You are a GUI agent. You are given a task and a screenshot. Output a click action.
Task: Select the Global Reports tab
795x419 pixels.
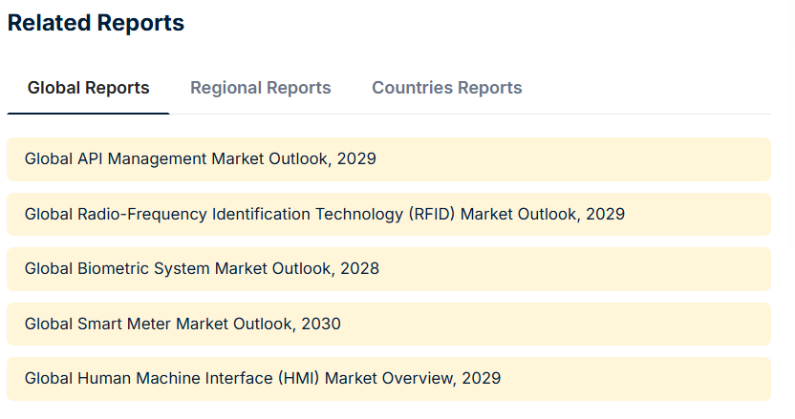click(x=88, y=88)
